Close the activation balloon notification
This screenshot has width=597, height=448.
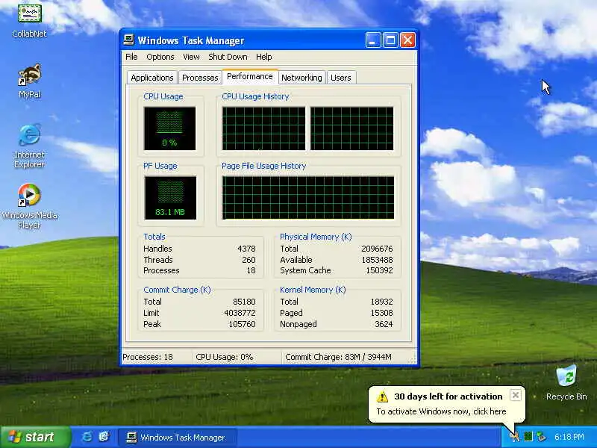pyautogui.click(x=515, y=395)
